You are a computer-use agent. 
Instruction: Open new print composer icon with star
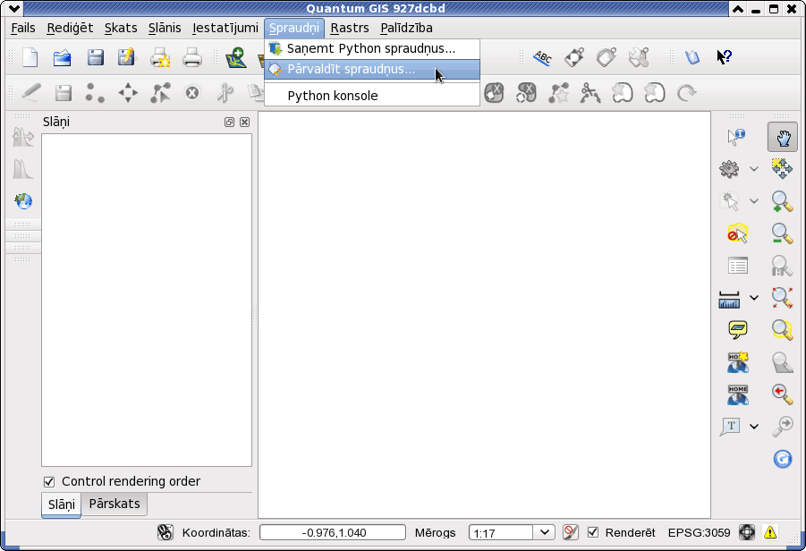click(x=160, y=57)
